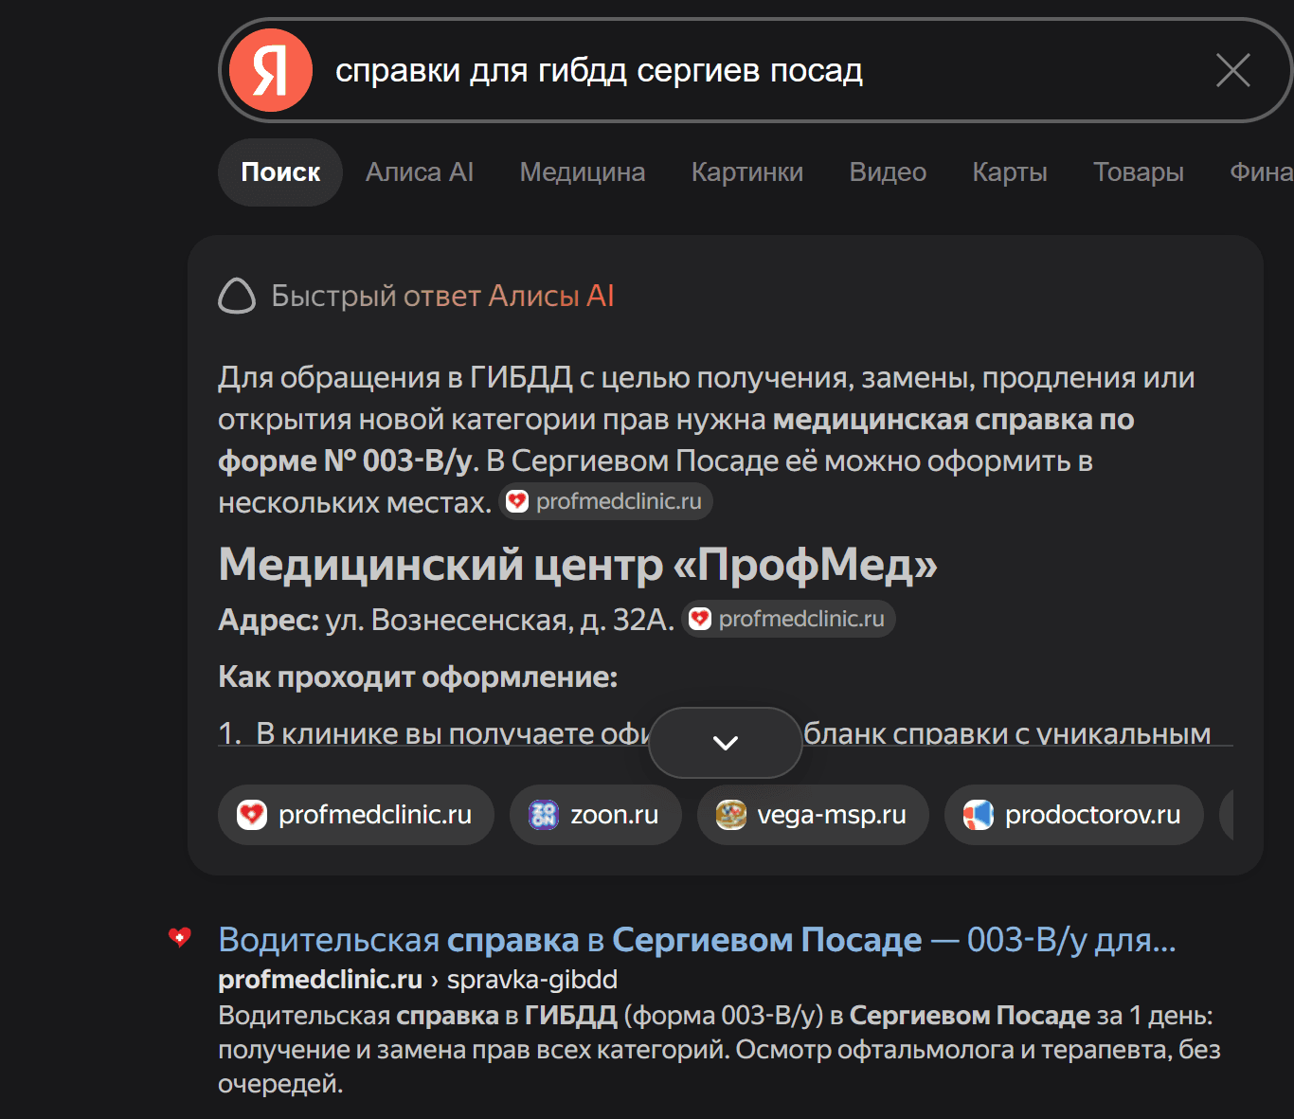Open the profmedclinic.ru source next to the address
The width and height of the screenshot is (1294, 1119).
[788, 619]
